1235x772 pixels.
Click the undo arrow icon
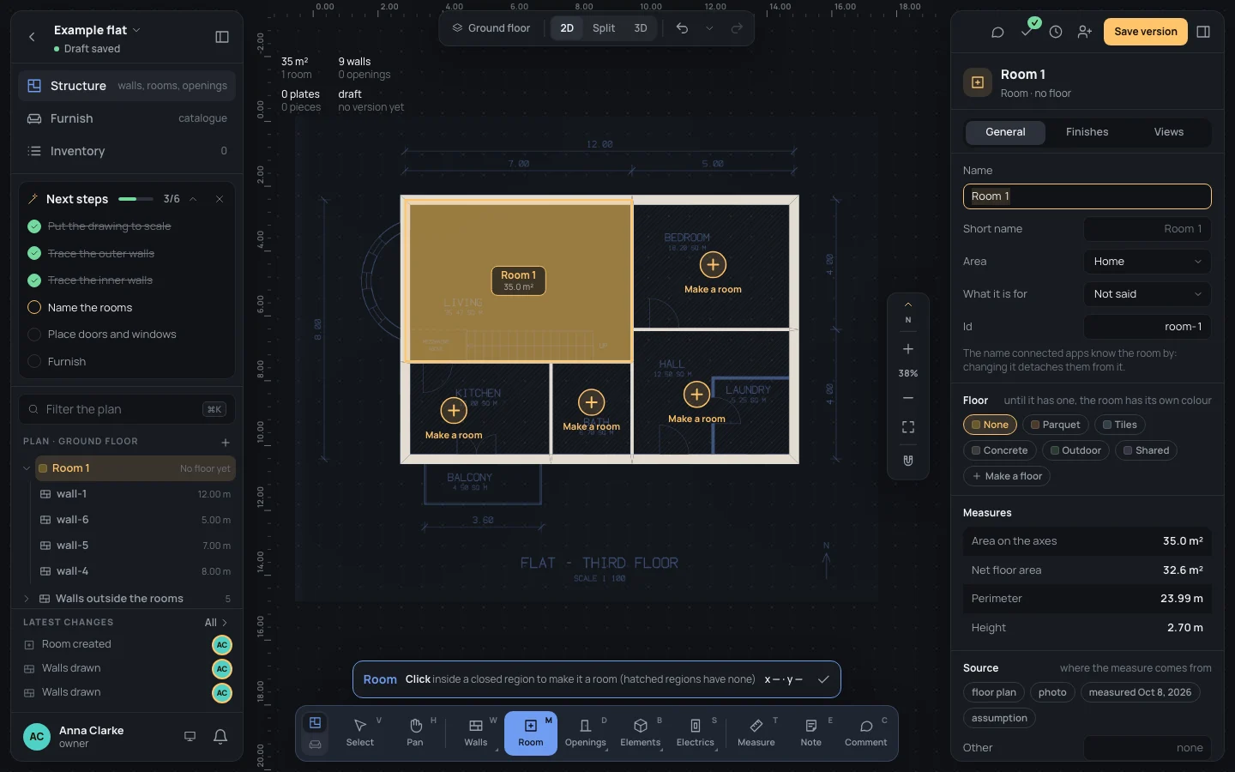(x=682, y=28)
